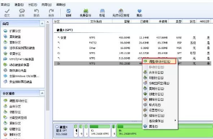Image resolution: width=213 pixels, height=139 pixels.
Task: Choose 格式化(F) in the context menu
Action: (x=160, y=105)
